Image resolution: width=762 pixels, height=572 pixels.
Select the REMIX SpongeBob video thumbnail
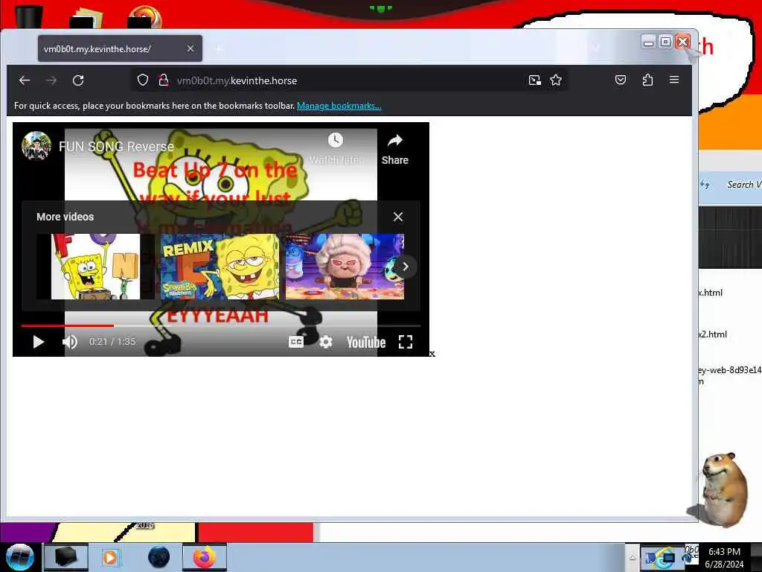(220, 267)
